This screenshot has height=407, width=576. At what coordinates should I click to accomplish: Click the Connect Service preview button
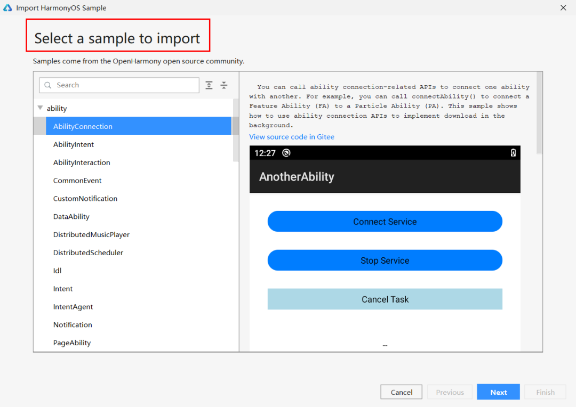[385, 221]
